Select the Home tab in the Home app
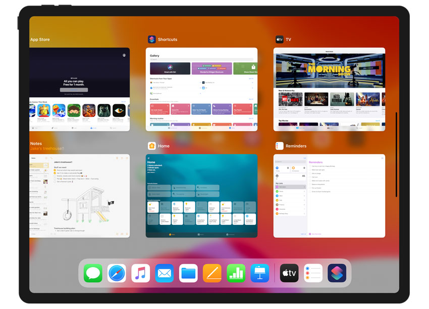 172,234
